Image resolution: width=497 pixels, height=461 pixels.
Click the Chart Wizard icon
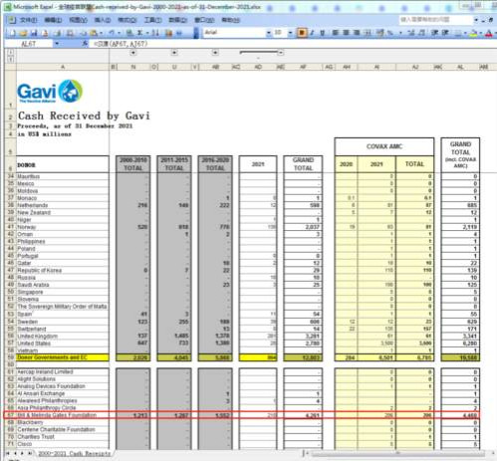pos(168,33)
